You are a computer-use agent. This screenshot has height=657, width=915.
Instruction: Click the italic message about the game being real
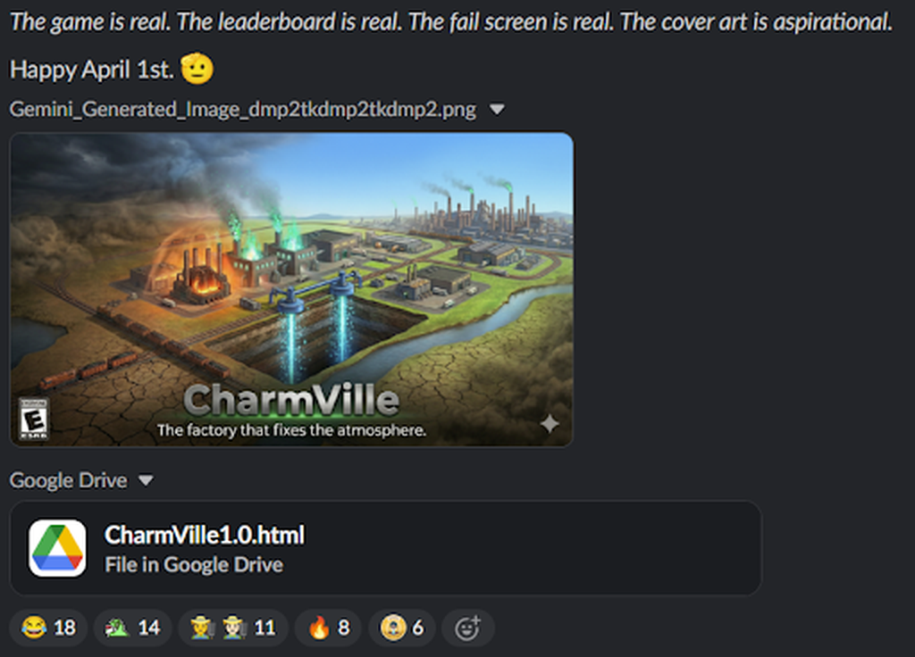point(451,22)
